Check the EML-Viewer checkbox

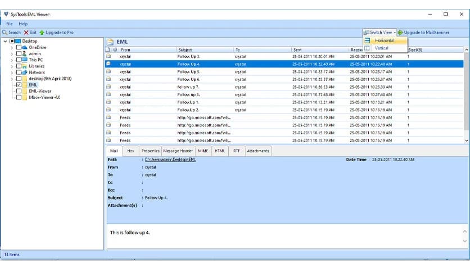tap(19, 91)
